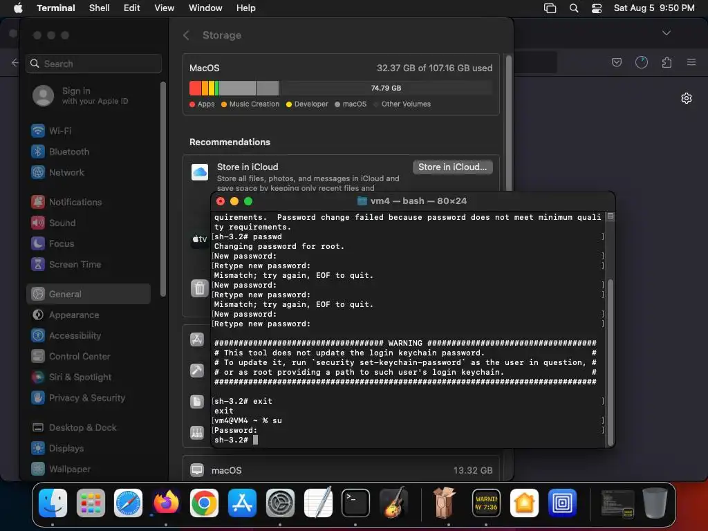Open Console warning app in Dock
The image size is (708, 531).
click(x=486, y=503)
